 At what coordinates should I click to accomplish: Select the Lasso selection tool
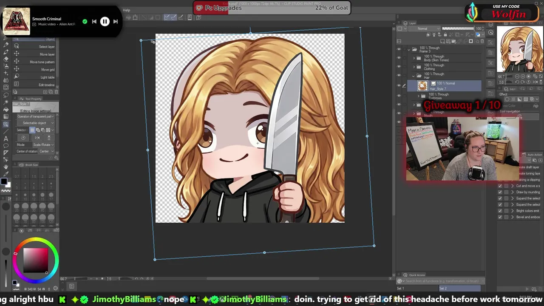click(x=6, y=95)
